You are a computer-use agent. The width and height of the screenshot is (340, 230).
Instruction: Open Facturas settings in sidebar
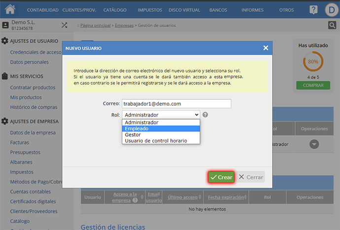pos(20,143)
